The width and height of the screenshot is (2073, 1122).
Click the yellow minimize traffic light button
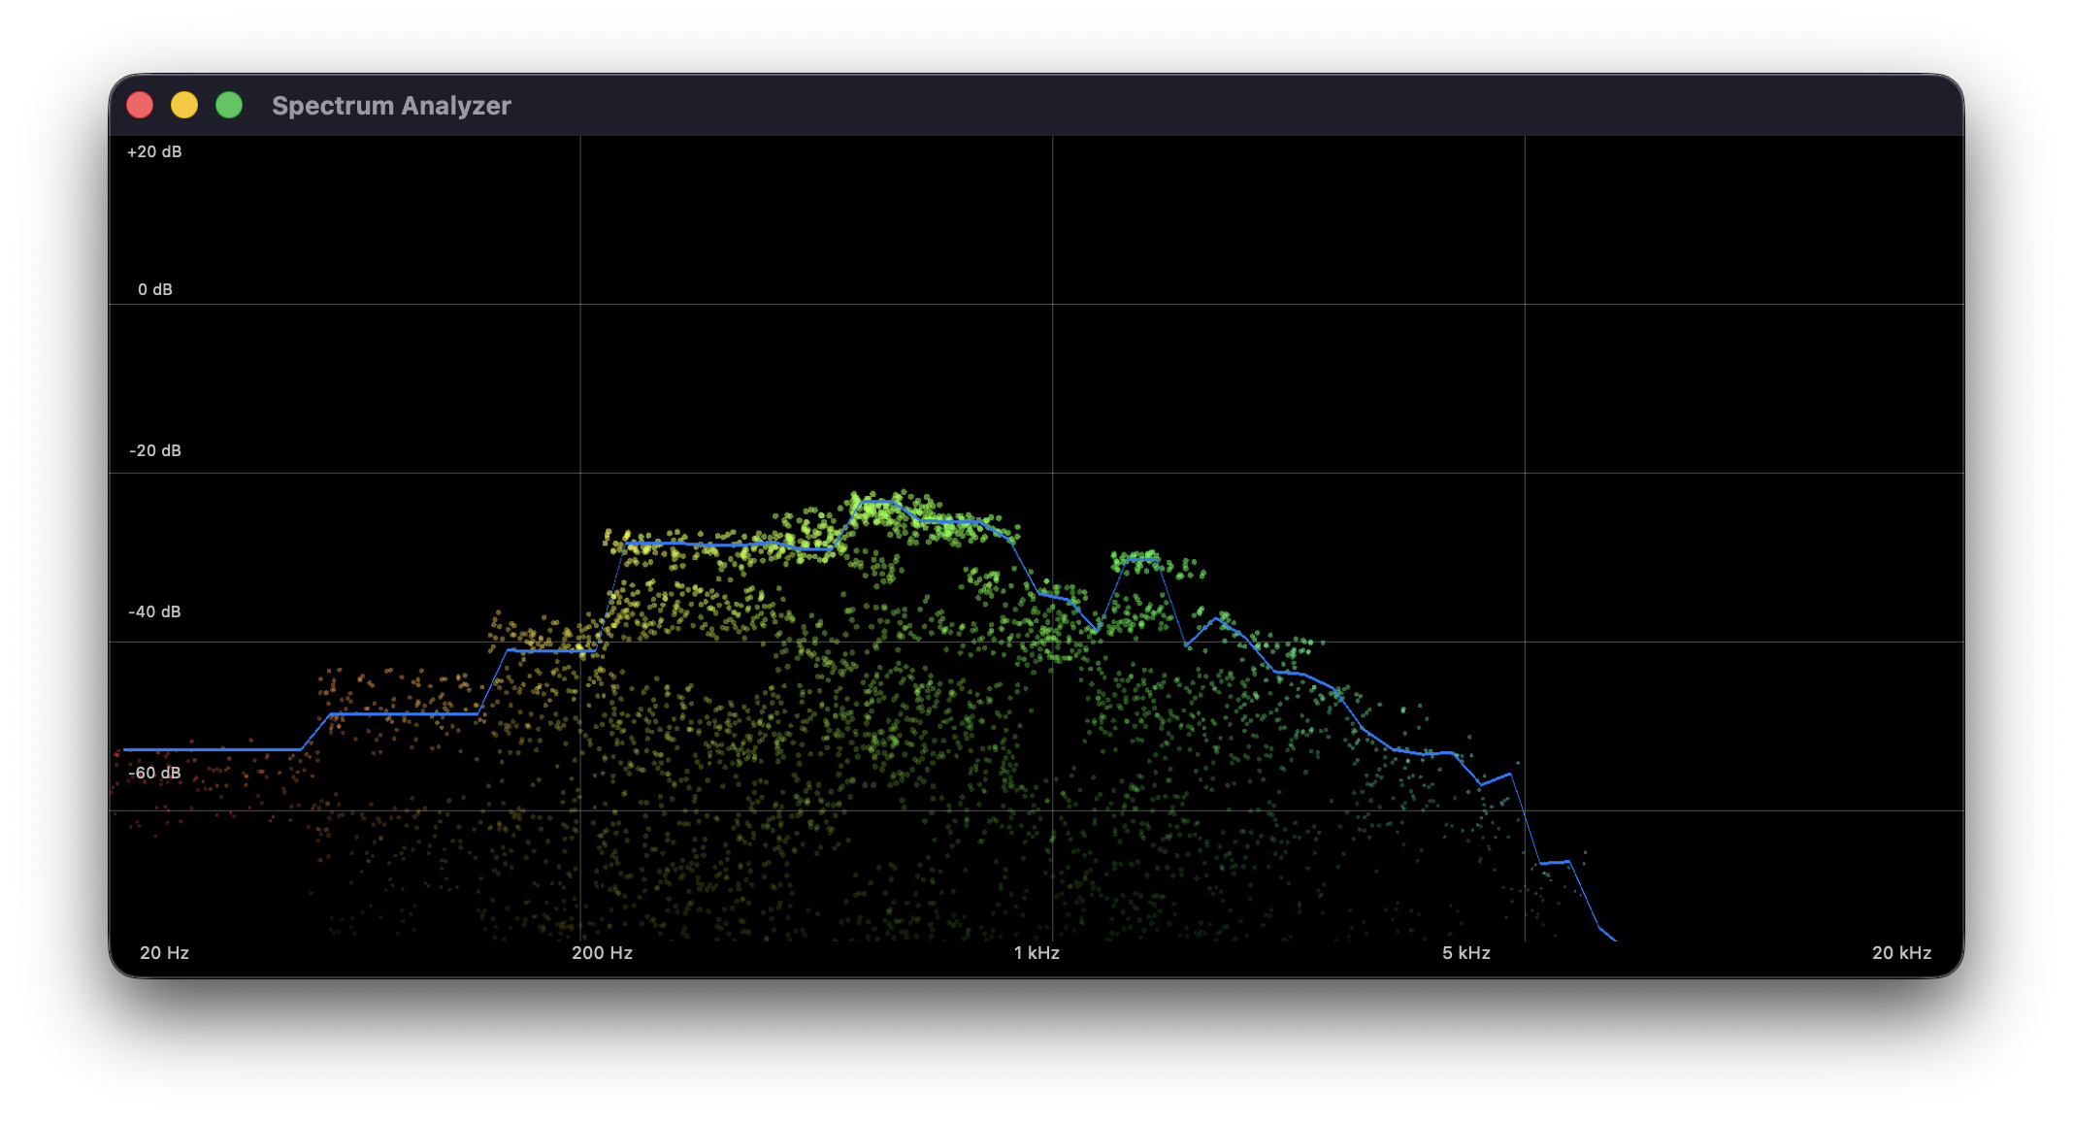coord(184,104)
